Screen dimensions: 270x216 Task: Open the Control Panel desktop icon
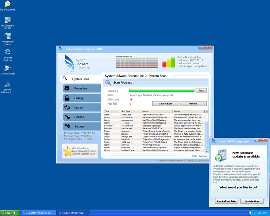(7, 69)
